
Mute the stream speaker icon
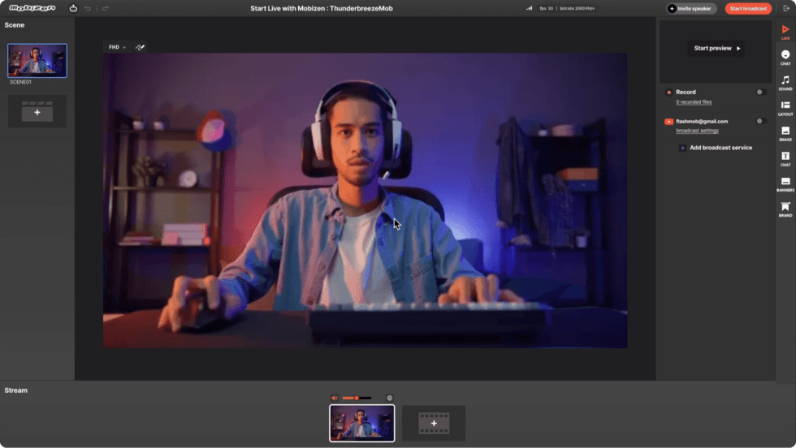334,398
